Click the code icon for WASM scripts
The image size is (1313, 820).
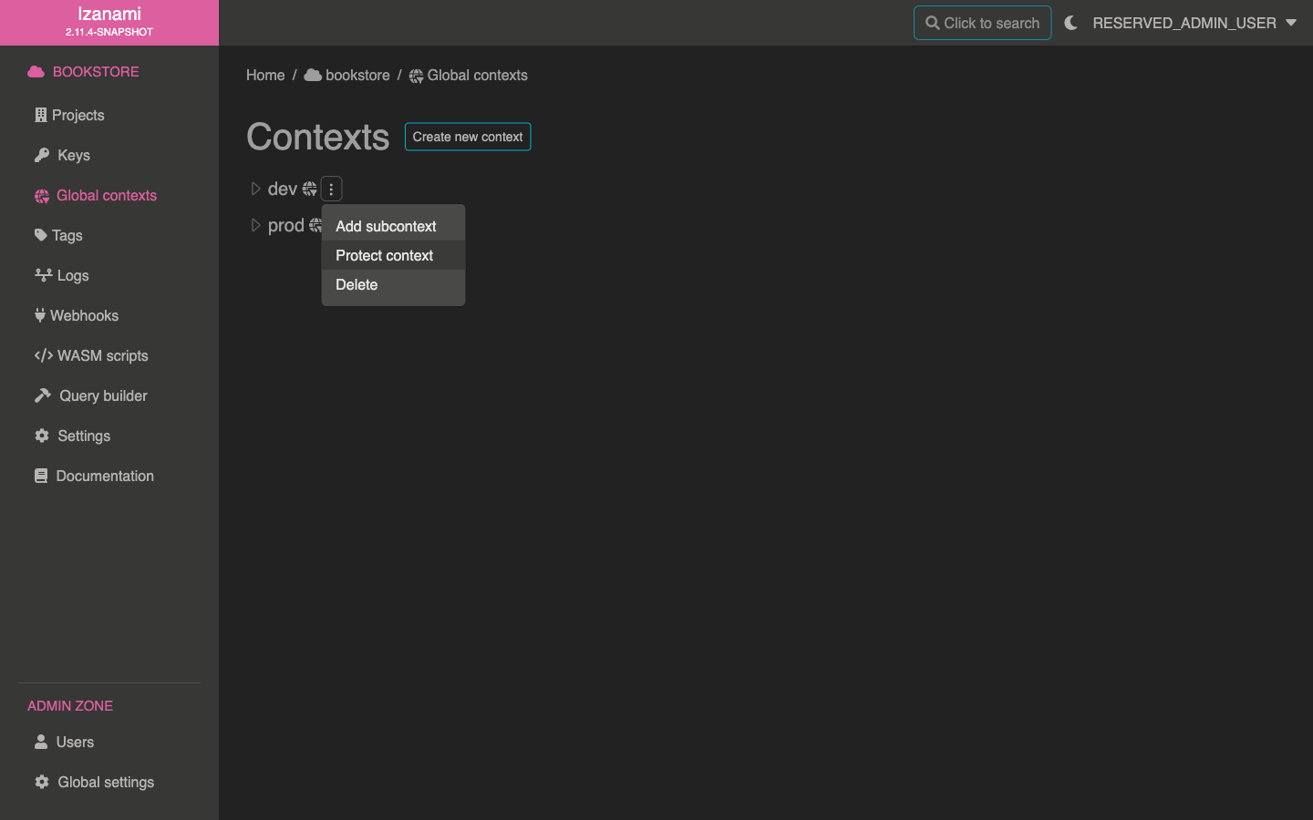(x=43, y=355)
